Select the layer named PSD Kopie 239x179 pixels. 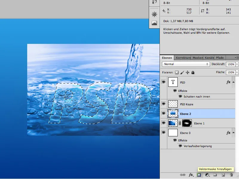(x=186, y=104)
